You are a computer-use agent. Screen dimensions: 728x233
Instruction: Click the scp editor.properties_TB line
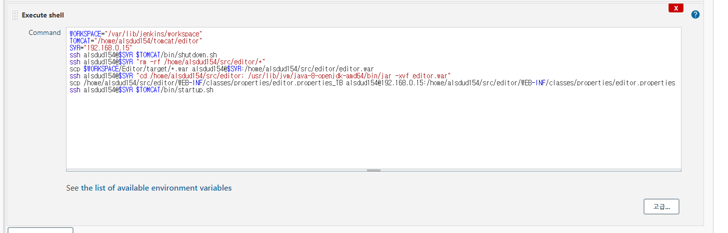(x=372, y=83)
